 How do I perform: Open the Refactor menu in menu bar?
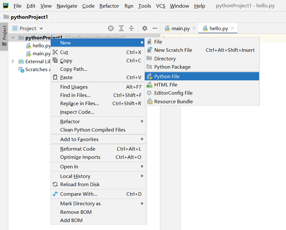(x=109, y=6)
